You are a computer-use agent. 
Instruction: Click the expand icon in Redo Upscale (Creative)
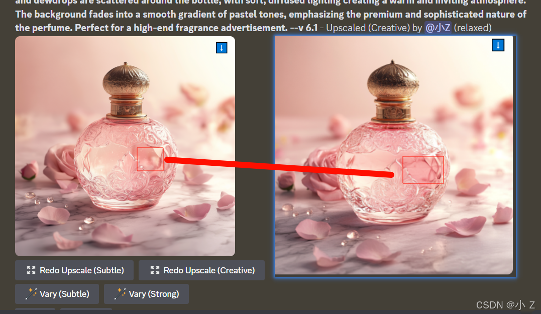[x=155, y=270]
